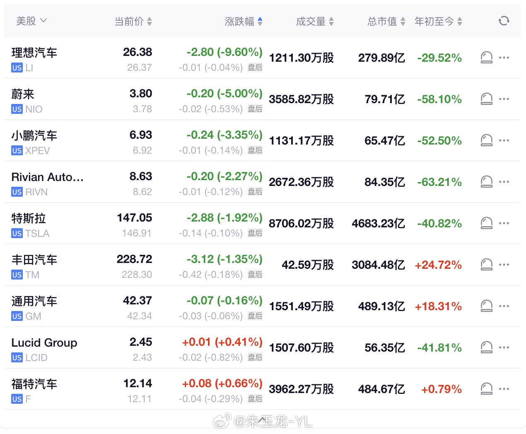Image resolution: width=526 pixels, height=434 pixels.
Task: Click alert bell in 福特汽车 row
Action: pos(487,389)
